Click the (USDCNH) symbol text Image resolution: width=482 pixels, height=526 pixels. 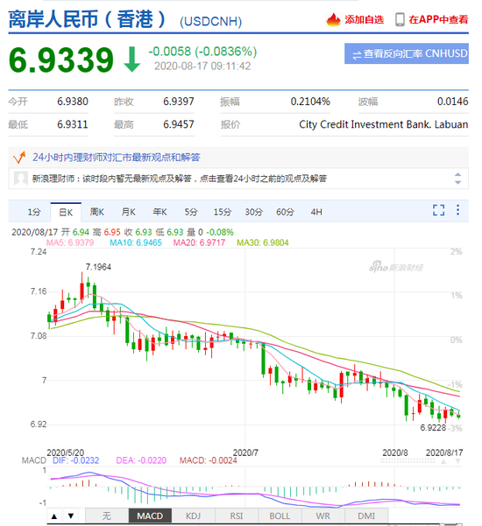click(x=211, y=22)
